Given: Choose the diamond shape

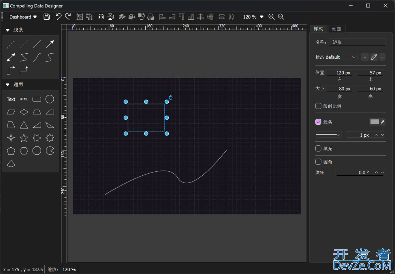Looking at the screenshot, I should coord(24,112).
